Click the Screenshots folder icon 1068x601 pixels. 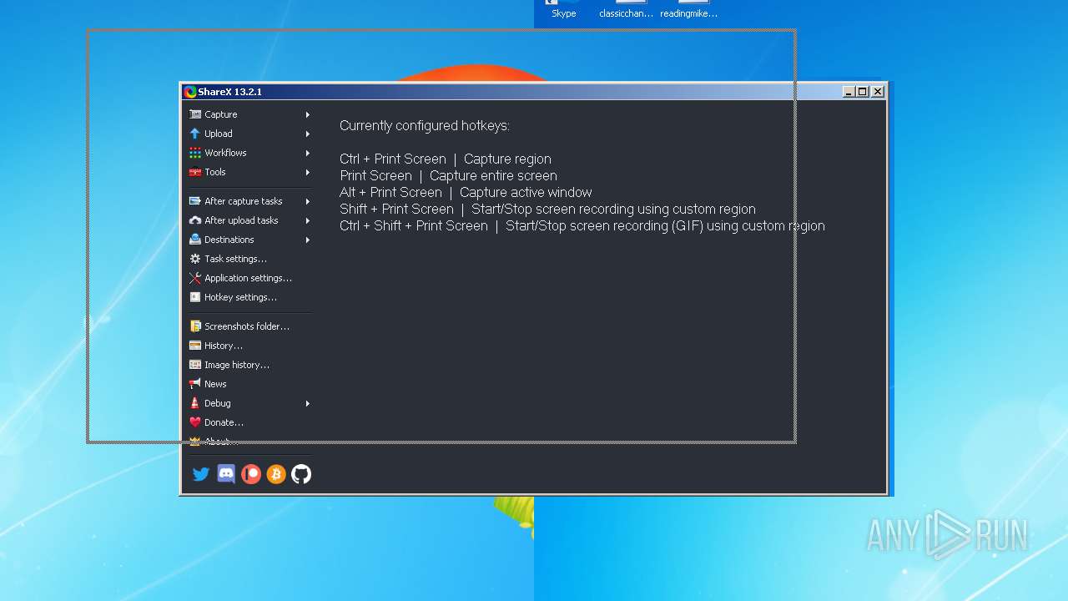click(x=195, y=326)
